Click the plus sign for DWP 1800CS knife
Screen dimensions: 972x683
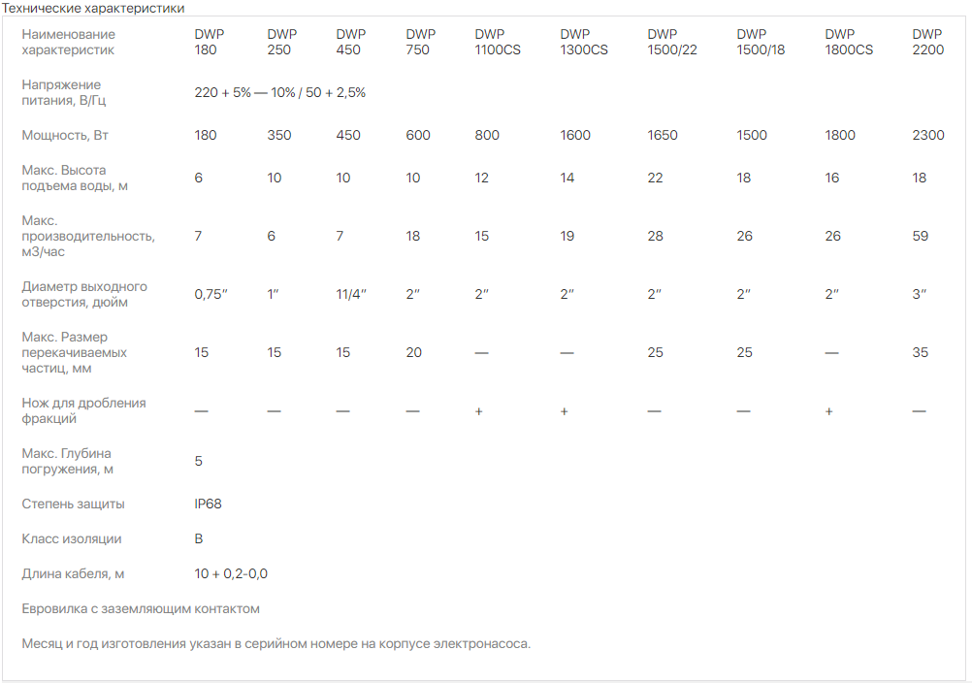(x=828, y=411)
